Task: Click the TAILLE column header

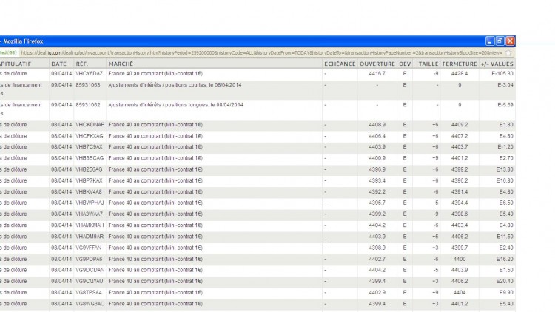Action: (x=428, y=64)
